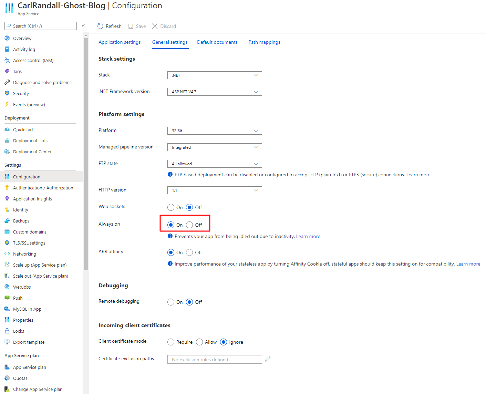Click the Authentication / Authorization key icon

7,188
